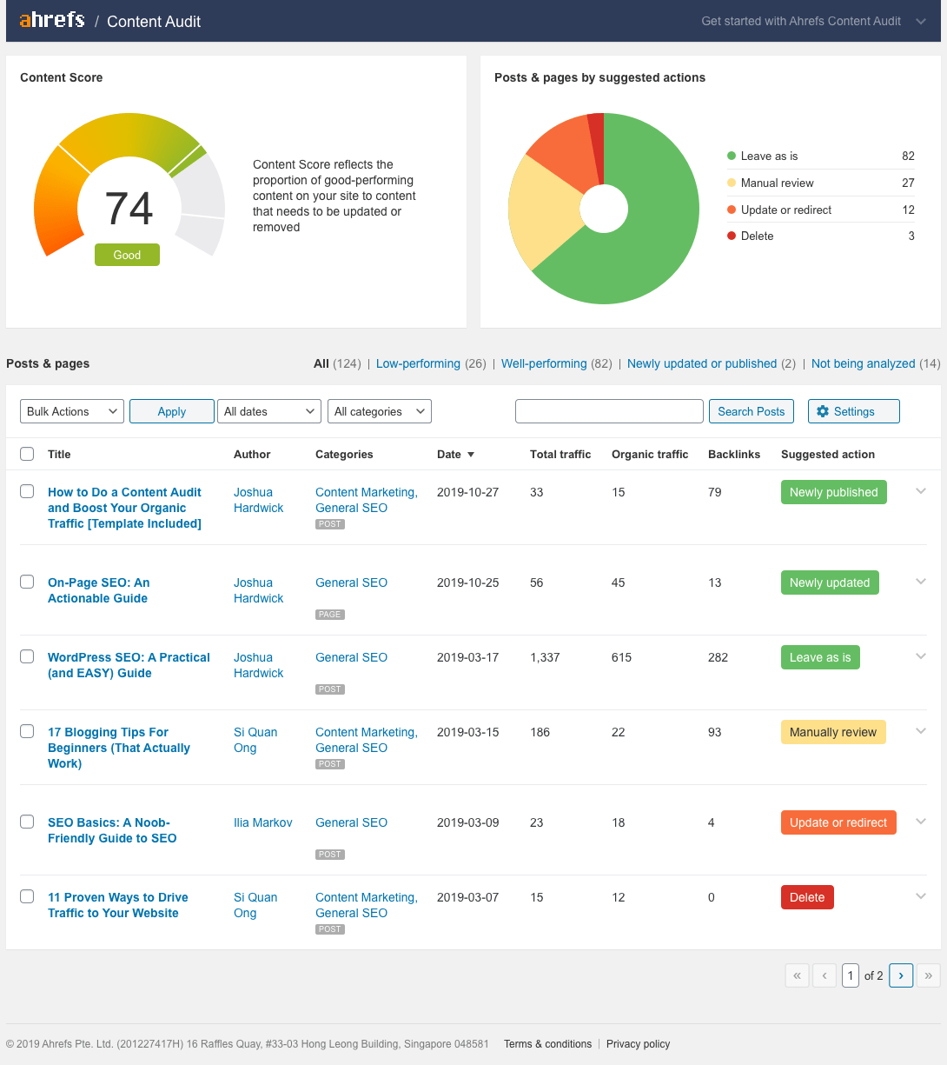Check the box beside SEO Basics guide
Screen dimensions: 947x1065
pos(27,822)
